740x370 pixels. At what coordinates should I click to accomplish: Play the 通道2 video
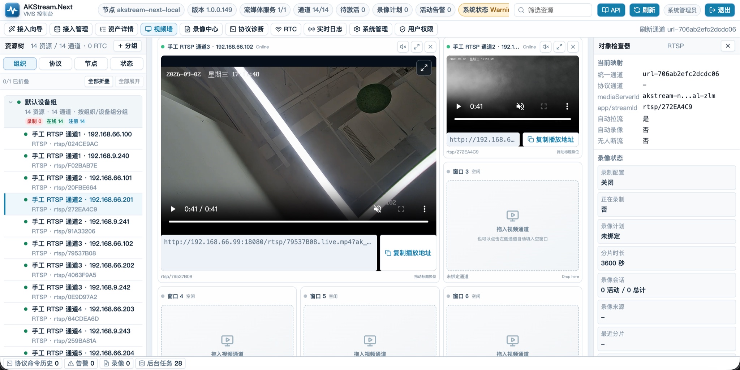tap(459, 106)
